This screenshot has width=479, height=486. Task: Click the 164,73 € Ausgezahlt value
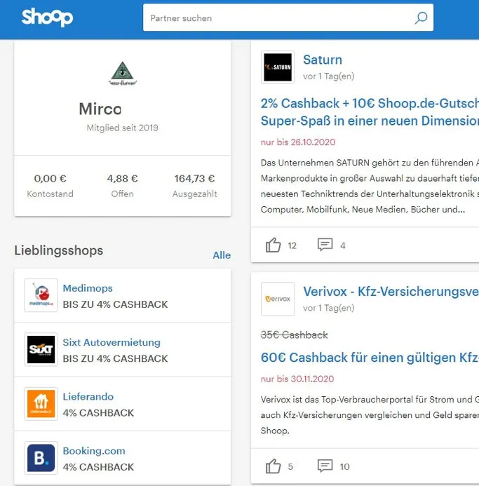tap(194, 179)
